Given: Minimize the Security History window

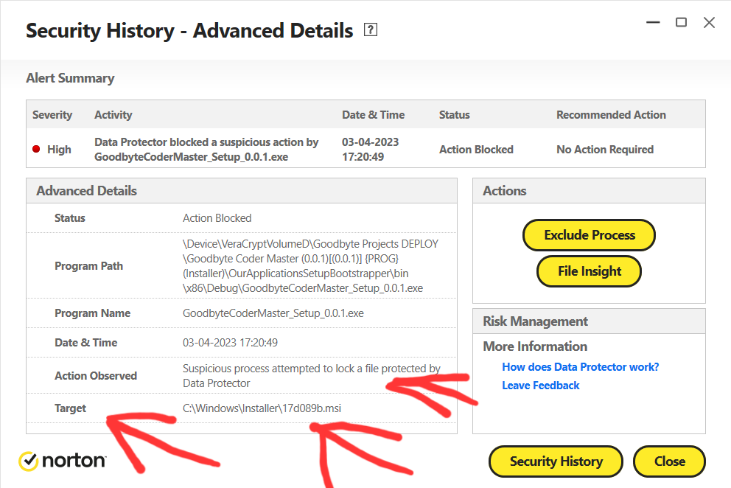Looking at the screenshot, I should [653, 22].
